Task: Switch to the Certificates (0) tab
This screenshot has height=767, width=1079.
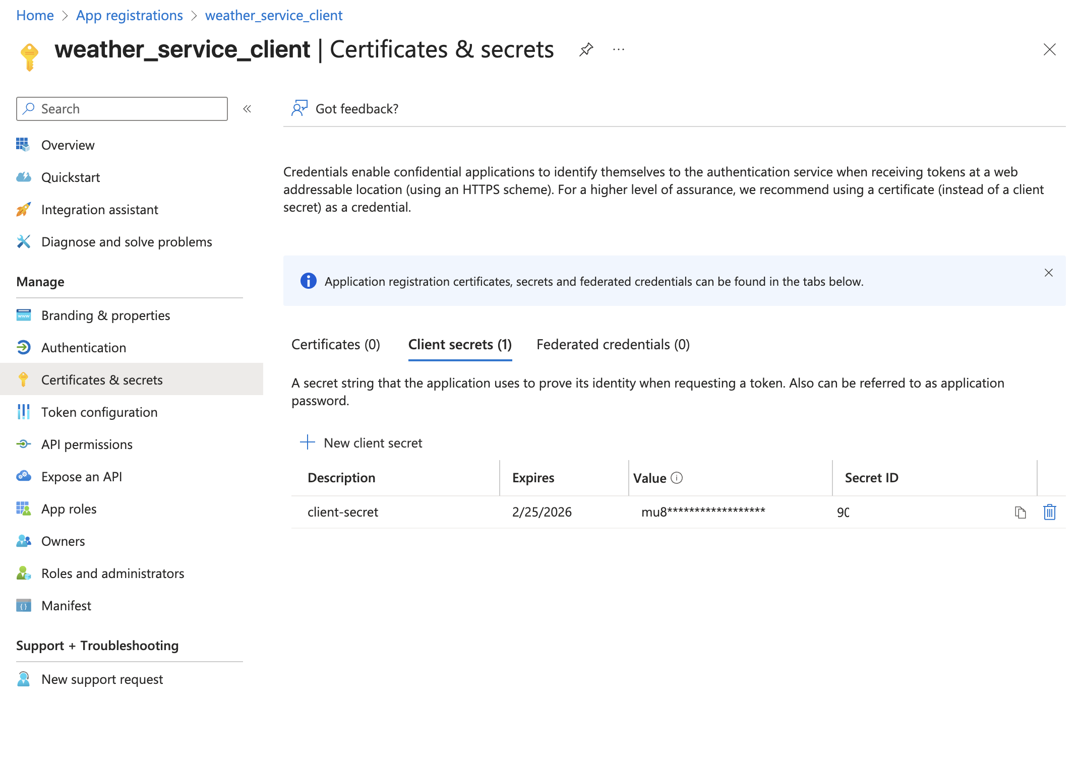Action: (336, 344)
